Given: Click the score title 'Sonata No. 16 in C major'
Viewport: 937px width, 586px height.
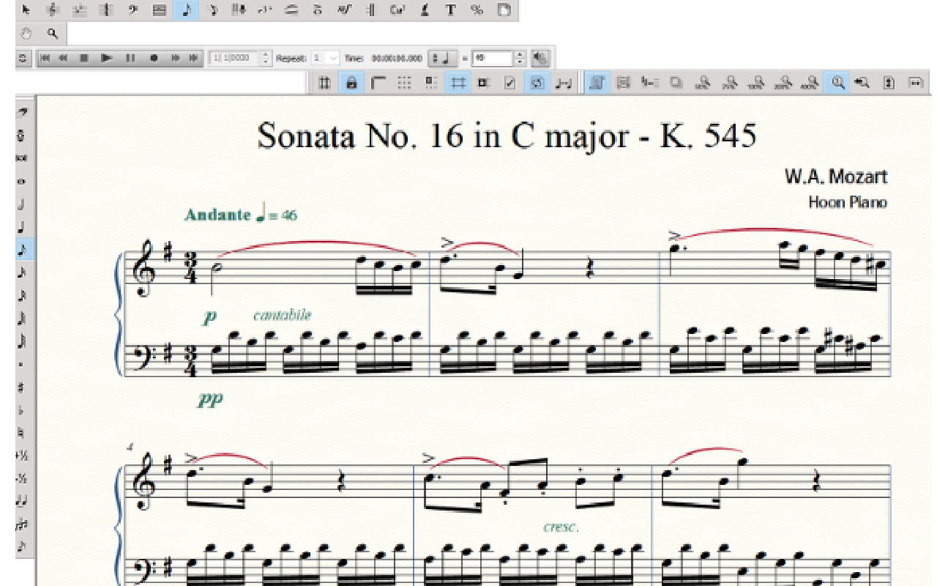Looking at the screenshot, I should [443, 136].
